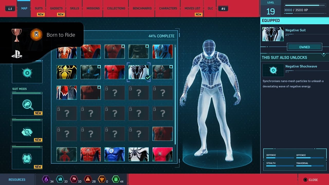Screen dimensions: 329x185
Task: Click the Born to Ride trophy badge icon
Action: 36,35
